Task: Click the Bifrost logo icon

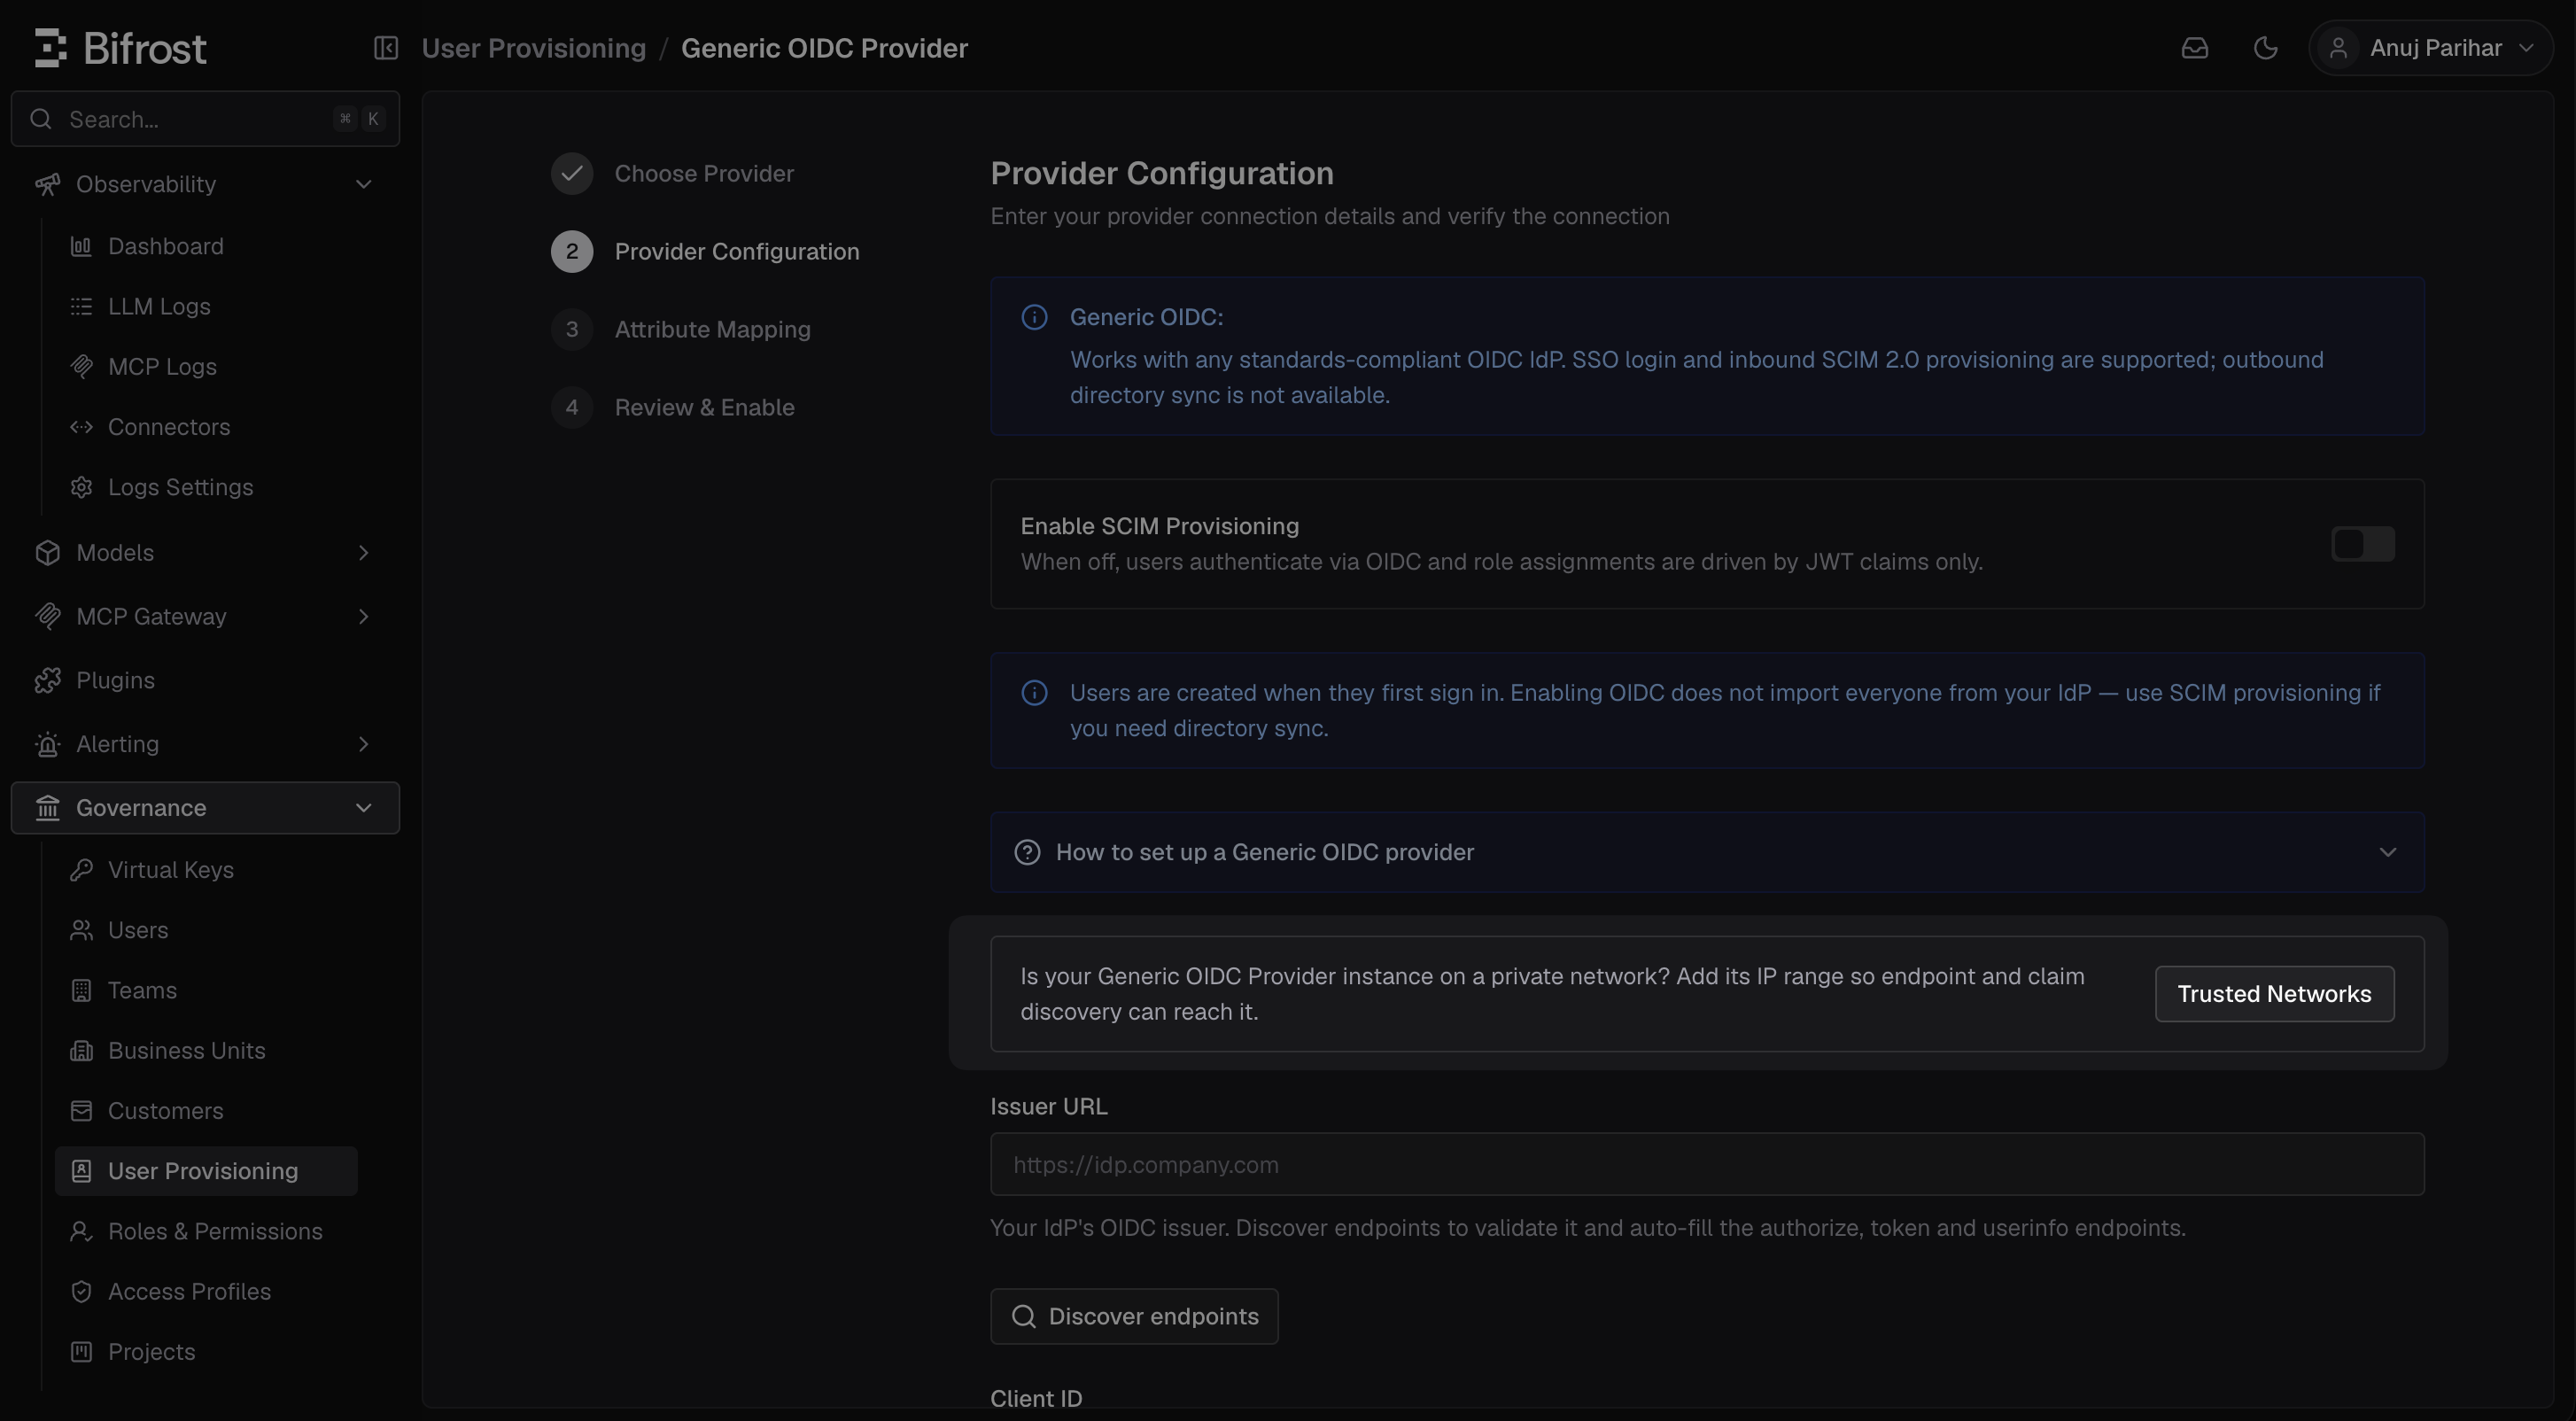Action: (50, 48)
